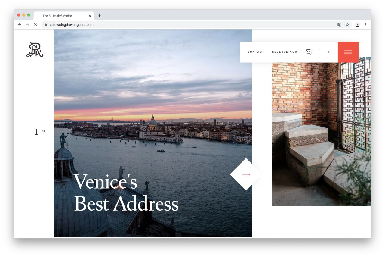Add a new tab with the plus button
This screenshot has height=257, width=385.
click(x=99, y=16)
